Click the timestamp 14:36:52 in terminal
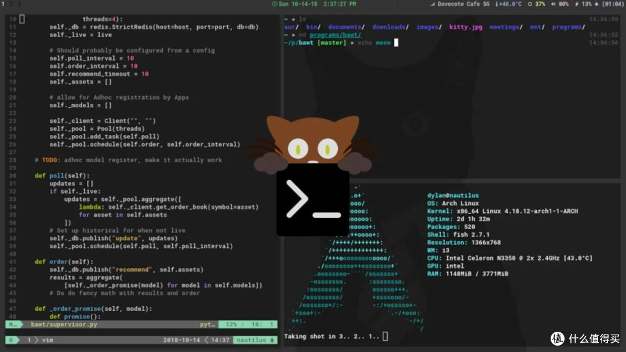Image resolution: width=626 pixels, height=352 pixels. [603, 35]
